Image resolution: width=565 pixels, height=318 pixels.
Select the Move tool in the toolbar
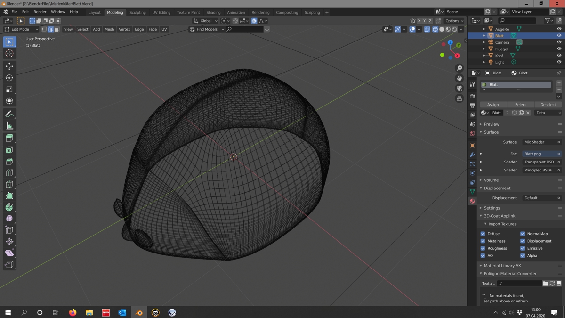click(x=9, y=66)
